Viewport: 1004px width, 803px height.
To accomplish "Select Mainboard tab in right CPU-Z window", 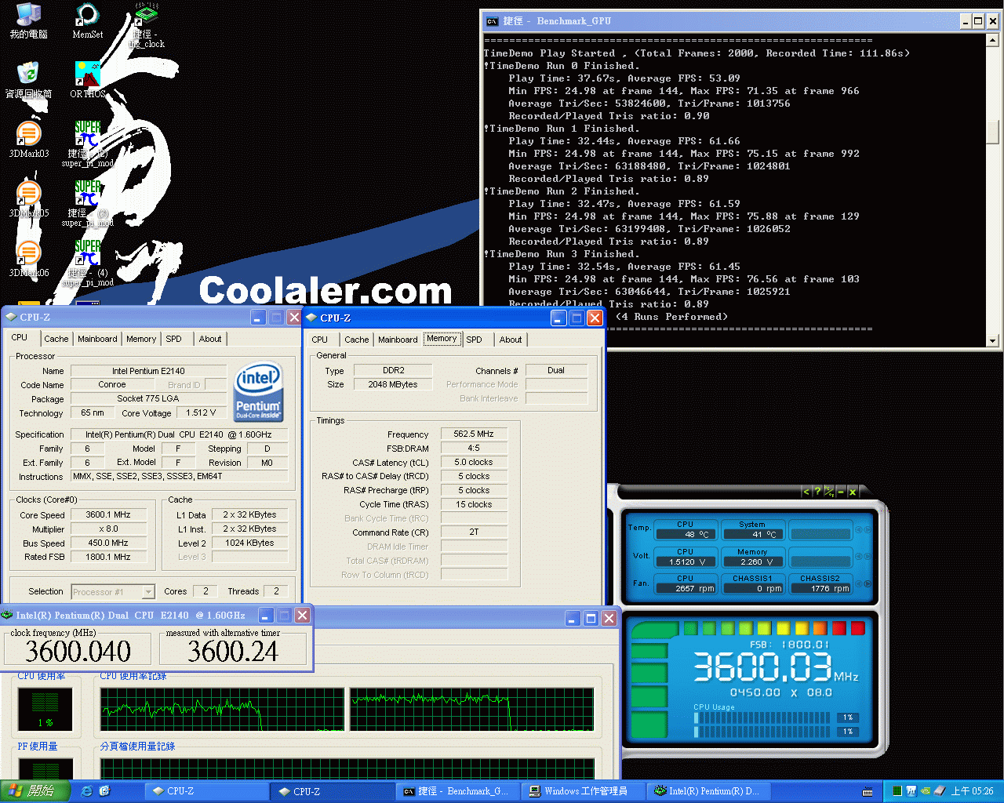I will [398, 340].
